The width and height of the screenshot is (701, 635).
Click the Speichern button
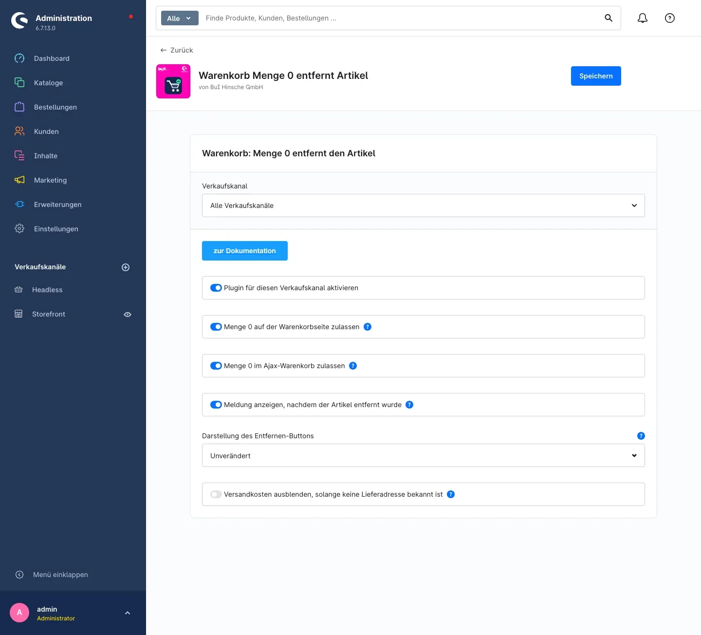pyautogui.click(x=596, y=76)
